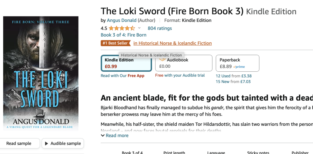View the 15 New offers

pos(223,81)
